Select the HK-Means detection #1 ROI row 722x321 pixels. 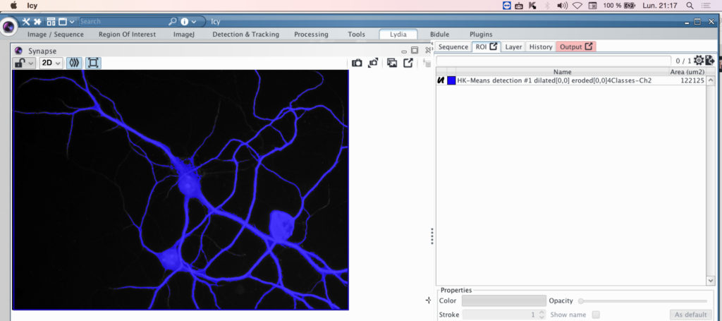pyautogui.click(x=570, y=80)
